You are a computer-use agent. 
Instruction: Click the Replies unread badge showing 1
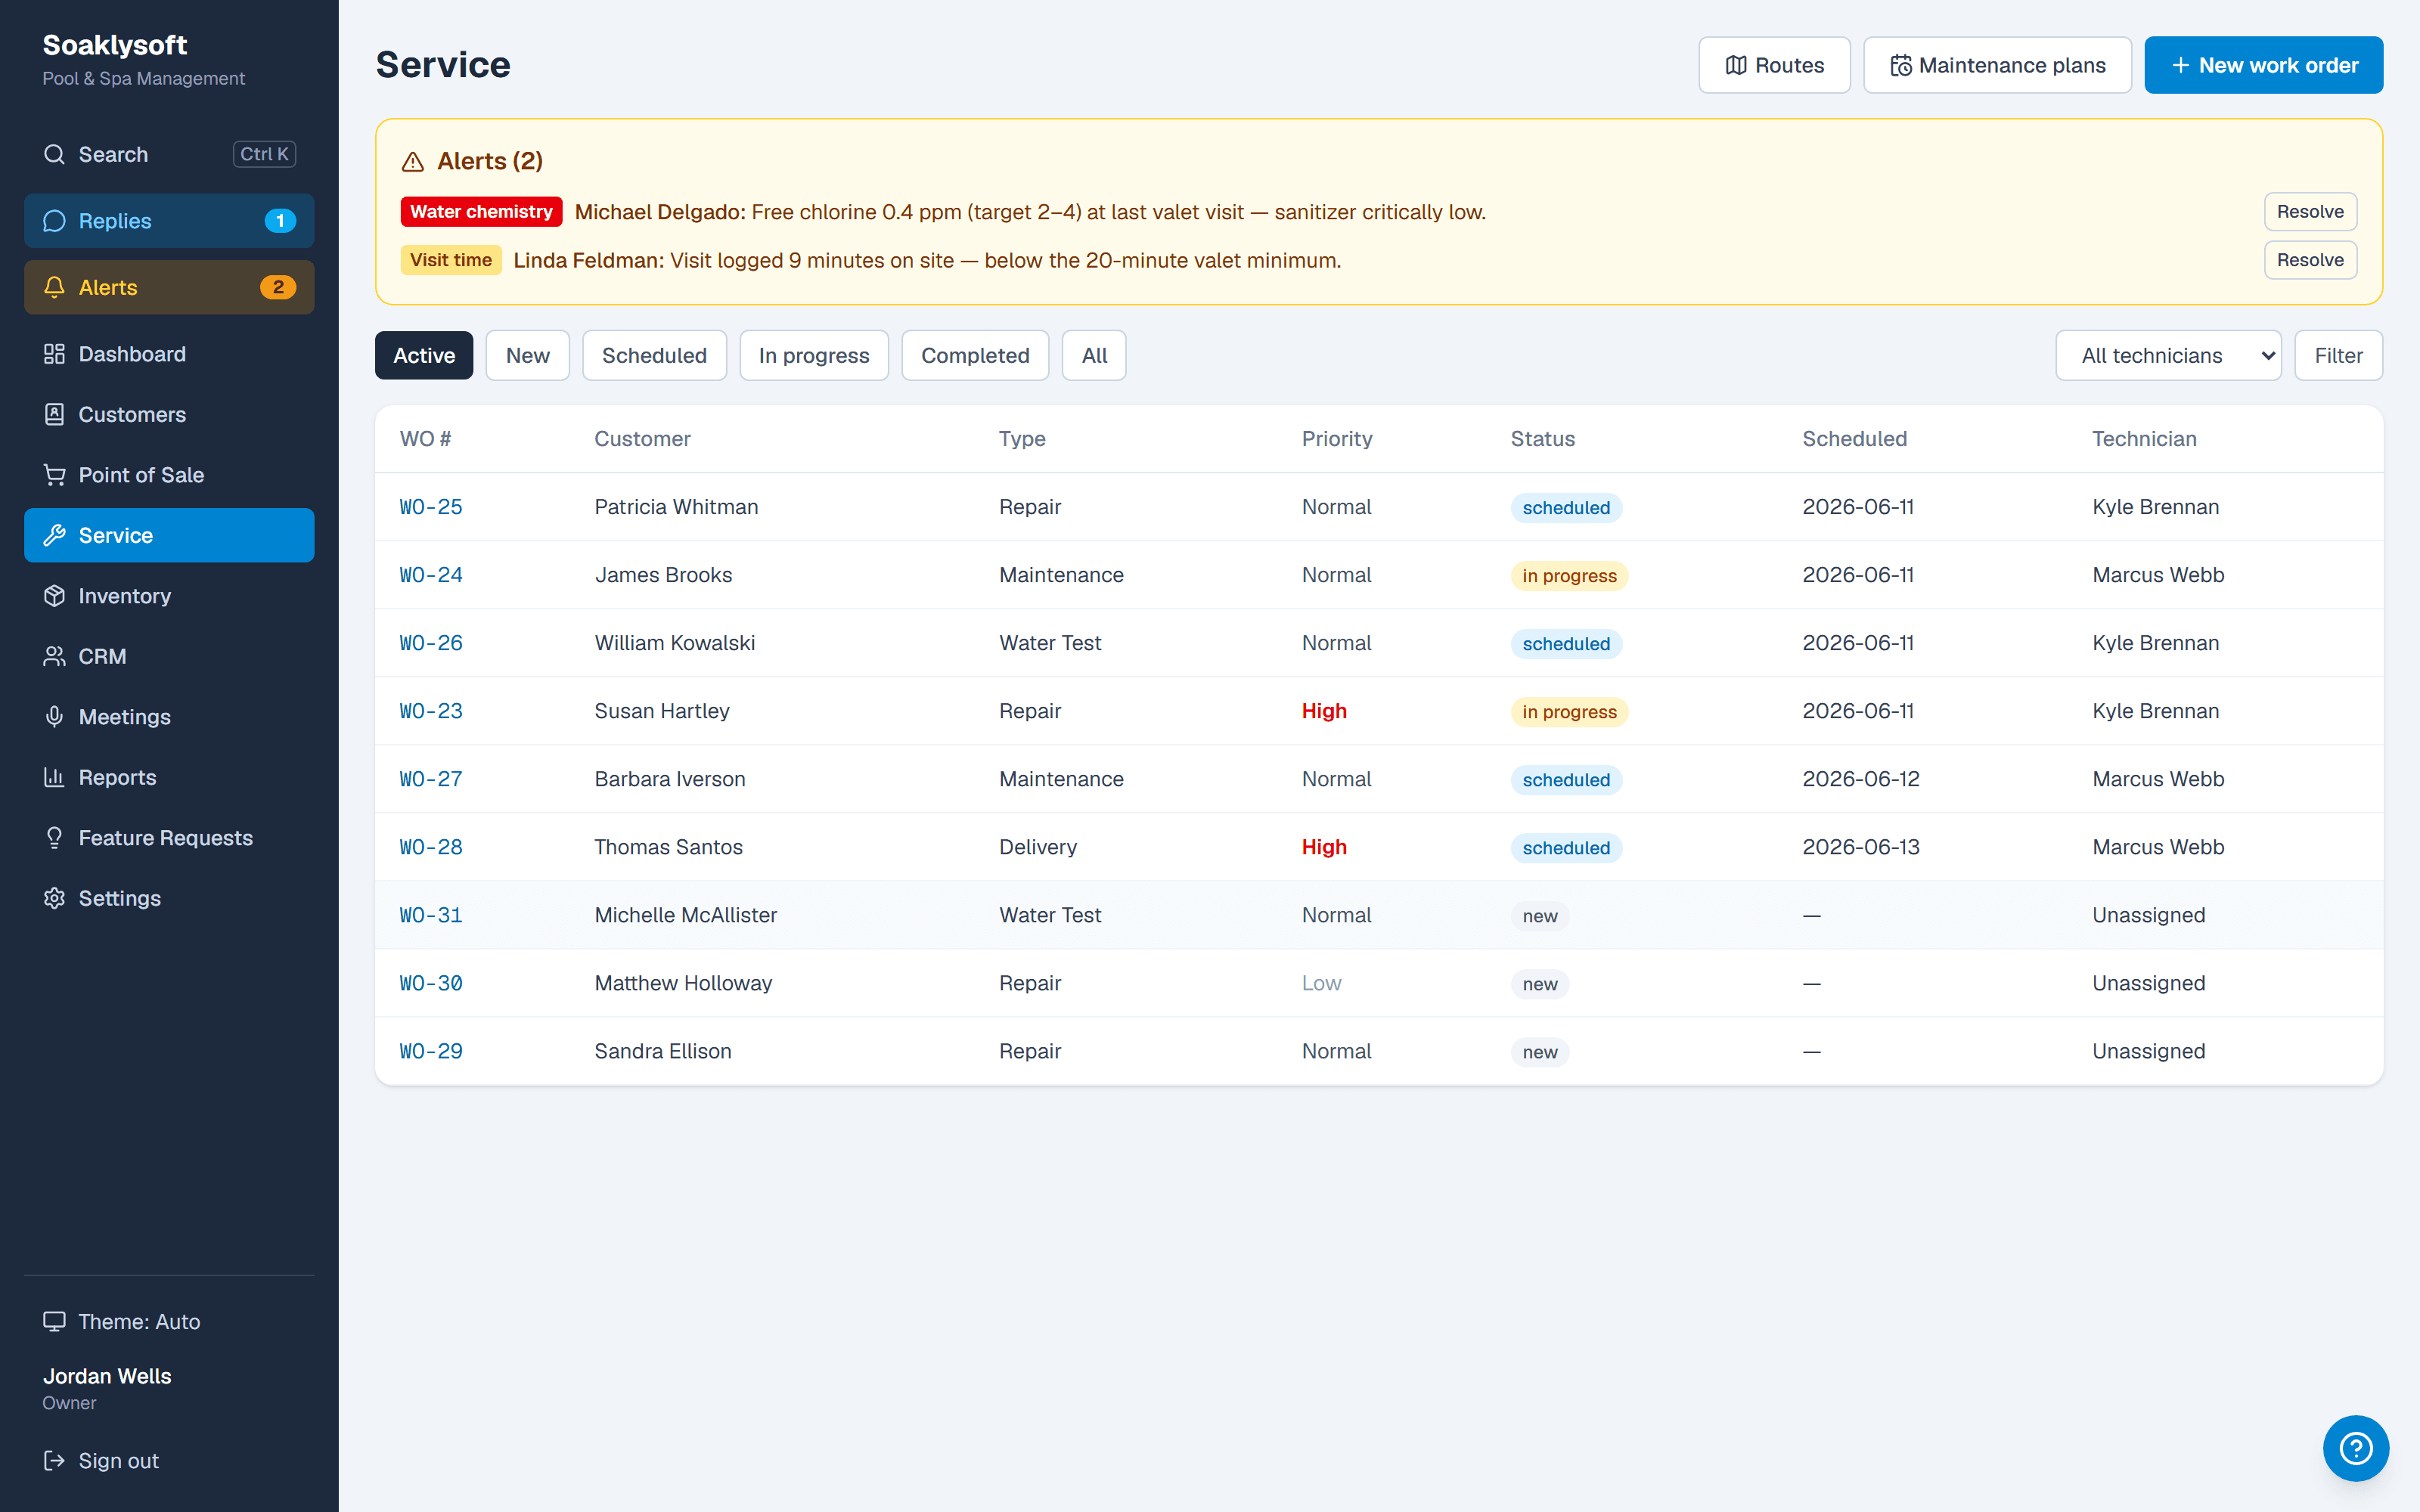coord(280,221)
